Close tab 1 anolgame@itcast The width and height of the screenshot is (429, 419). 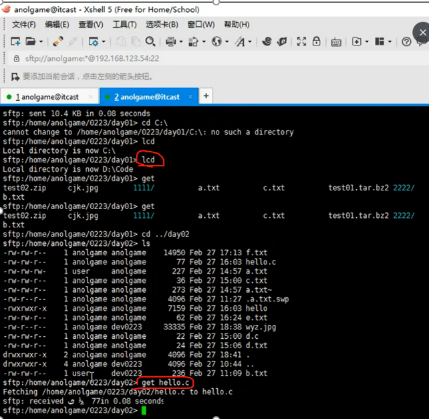click(x=91, y=97)
